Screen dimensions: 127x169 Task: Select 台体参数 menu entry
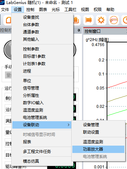click(x=42, y=25)
